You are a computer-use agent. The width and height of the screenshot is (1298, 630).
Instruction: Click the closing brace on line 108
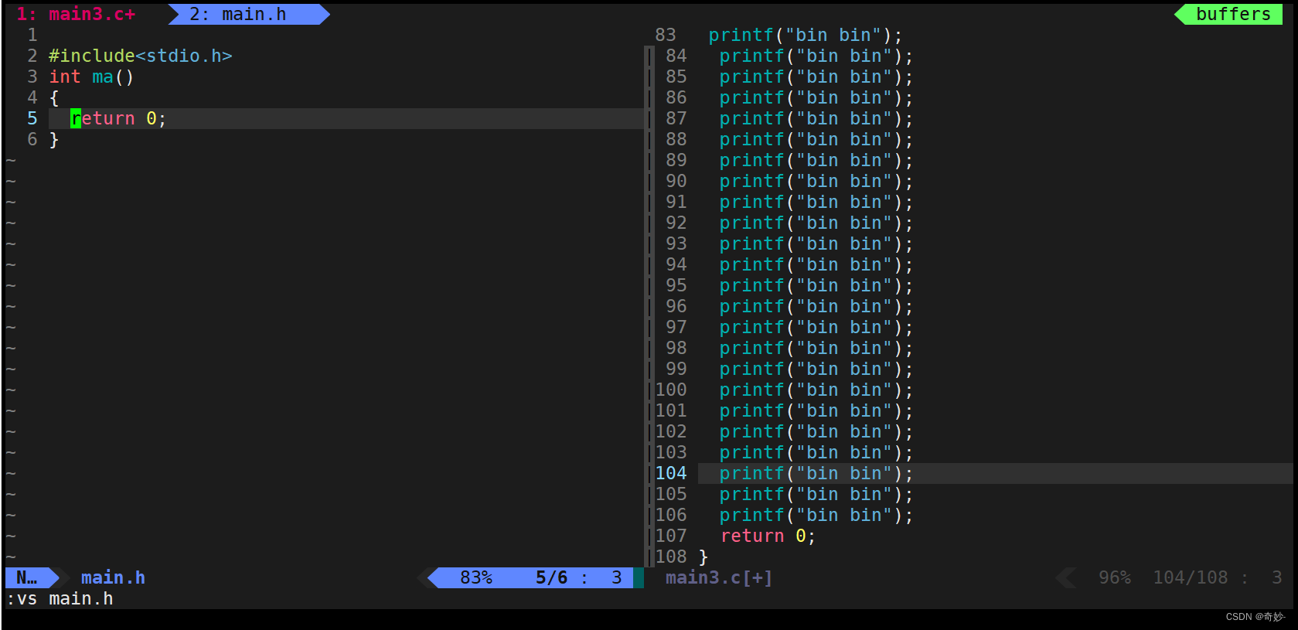[703, 557]
